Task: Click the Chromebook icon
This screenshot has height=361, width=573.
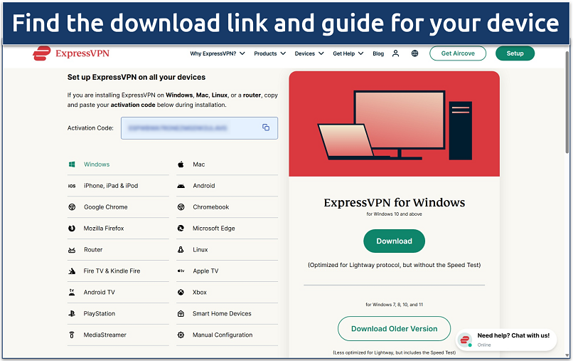Action: (181, 207)
